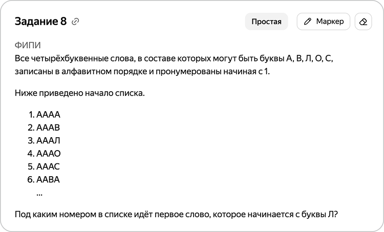Select list entry 5. АААС
Screen dimensions: 384x232
pos(44,166)
